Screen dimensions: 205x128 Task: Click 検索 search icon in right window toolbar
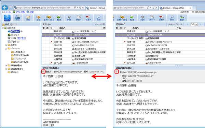click(x=172, y=18)
